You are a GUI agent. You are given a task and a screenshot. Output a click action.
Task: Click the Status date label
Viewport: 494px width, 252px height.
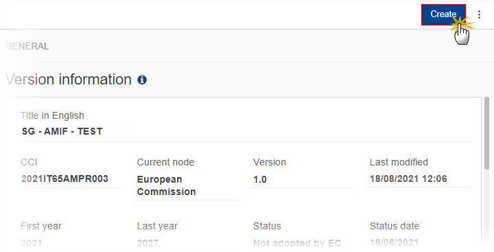[395, 226]
